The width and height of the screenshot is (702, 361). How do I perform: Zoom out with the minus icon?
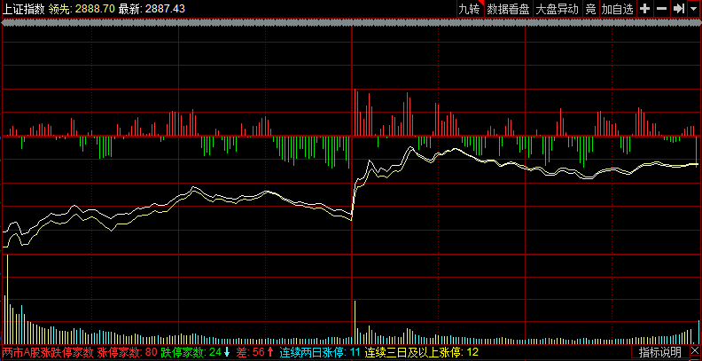pyautogui.click(x=661, y=9)
